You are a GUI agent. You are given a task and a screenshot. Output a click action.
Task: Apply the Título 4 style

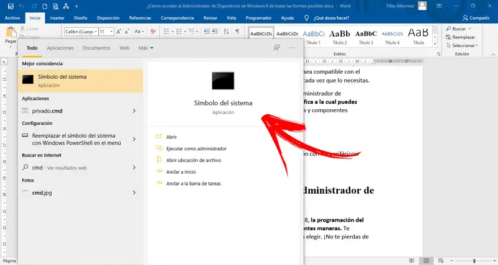pos(392,37)
